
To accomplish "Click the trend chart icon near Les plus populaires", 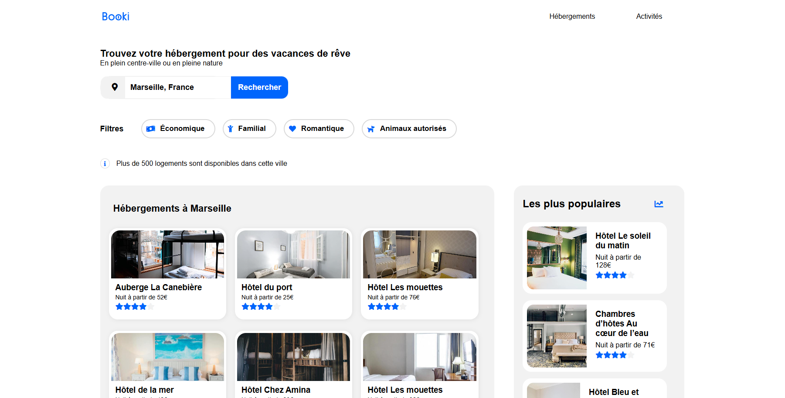I will 659,203.
